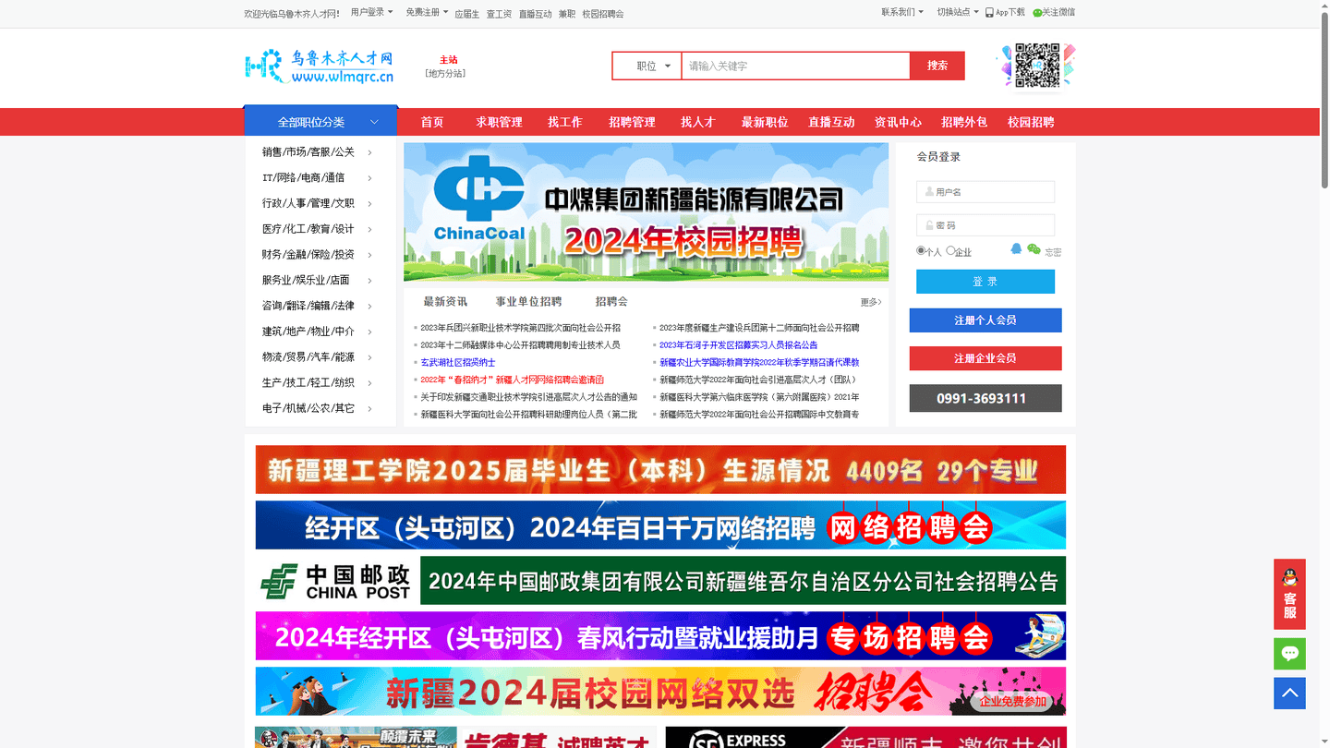Switch to the 最新资讯 tab

click(x=445, y=302)
